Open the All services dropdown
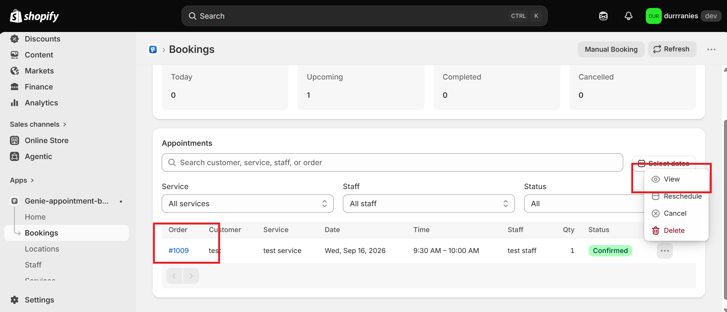This screenshot has height=312, width=727. (248, 204)
